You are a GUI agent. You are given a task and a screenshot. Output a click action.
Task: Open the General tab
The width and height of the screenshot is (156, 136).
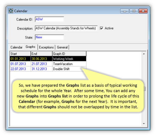[x=62, y=47]
